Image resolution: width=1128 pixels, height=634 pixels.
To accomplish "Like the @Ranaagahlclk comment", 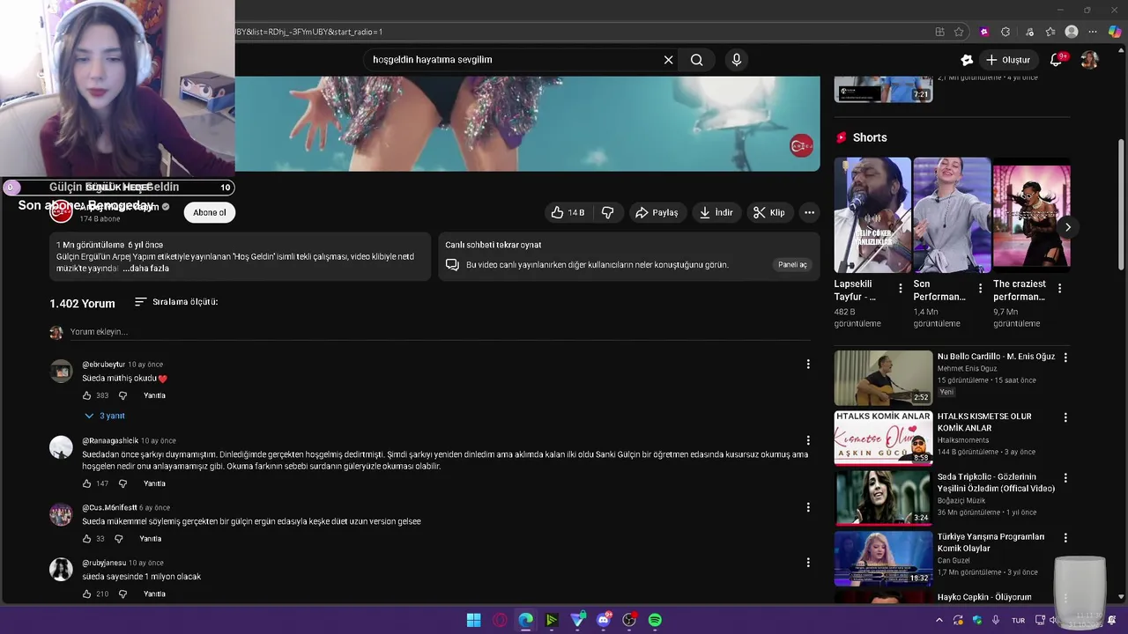I will tap(86, 483).
